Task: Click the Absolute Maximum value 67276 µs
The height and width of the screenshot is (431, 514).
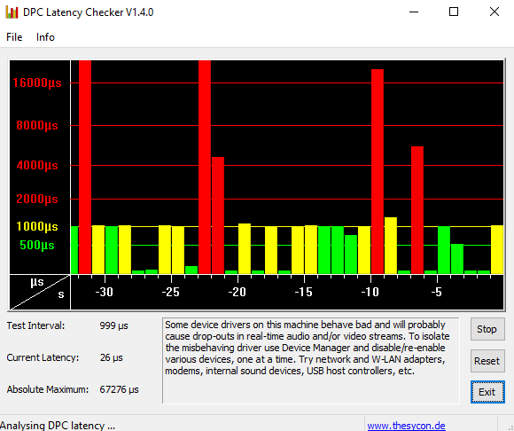Action: (x=119, y=389)
